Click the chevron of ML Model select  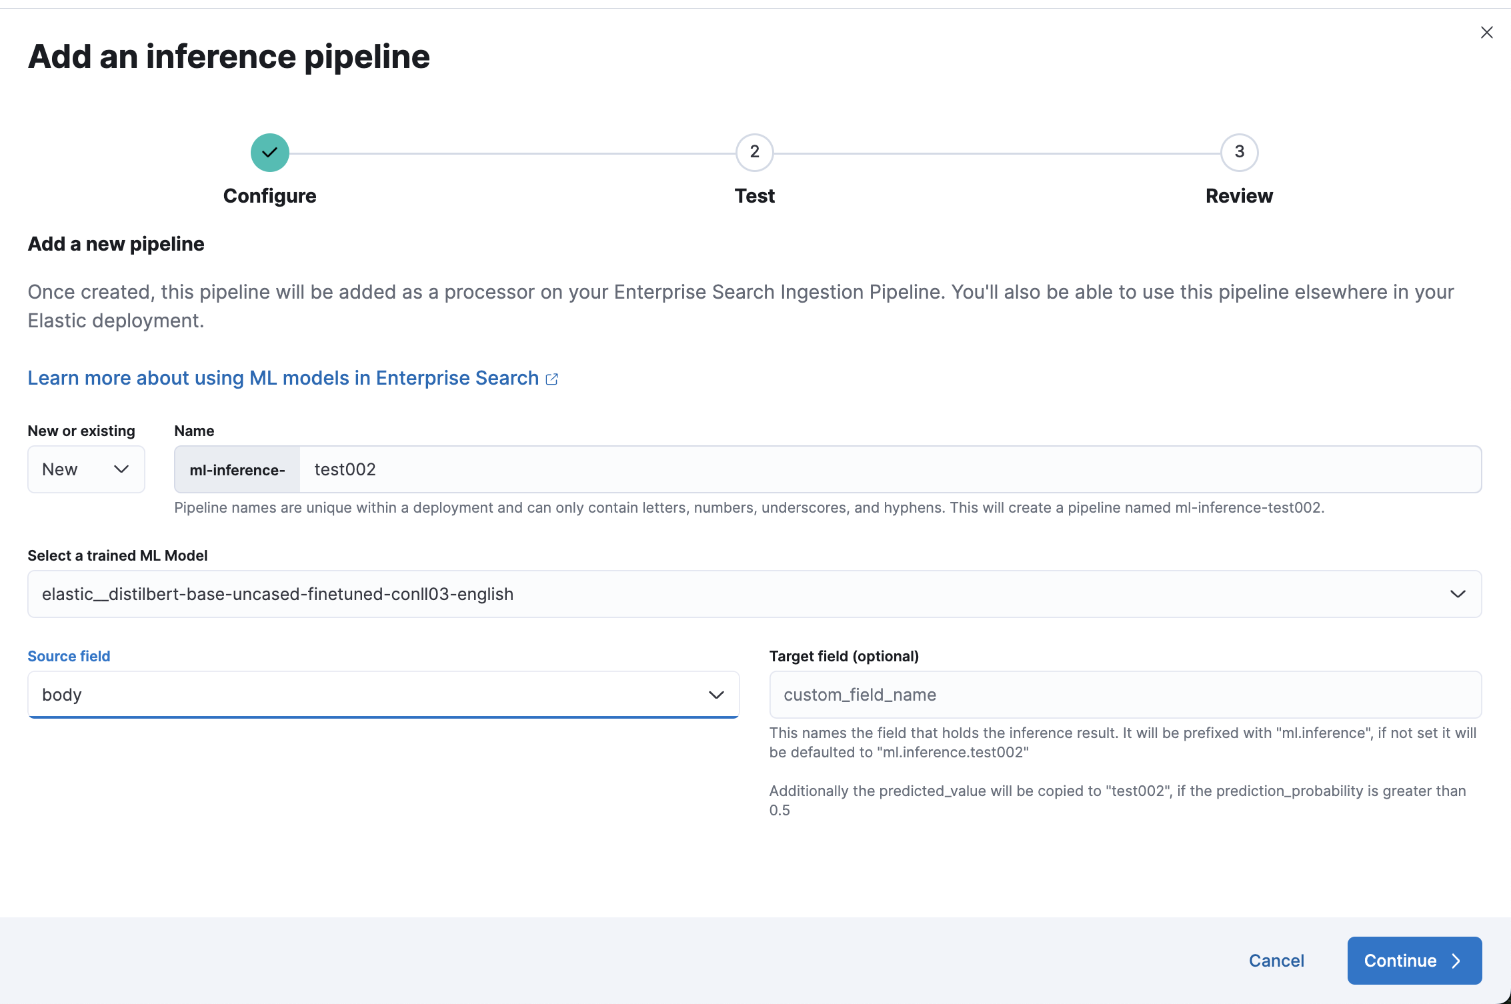click(x=1458, y=594)
